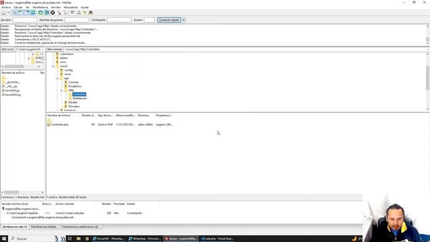Switch to the Transferencias fallidas tab
430x242 pixels.
pos(43,227)
